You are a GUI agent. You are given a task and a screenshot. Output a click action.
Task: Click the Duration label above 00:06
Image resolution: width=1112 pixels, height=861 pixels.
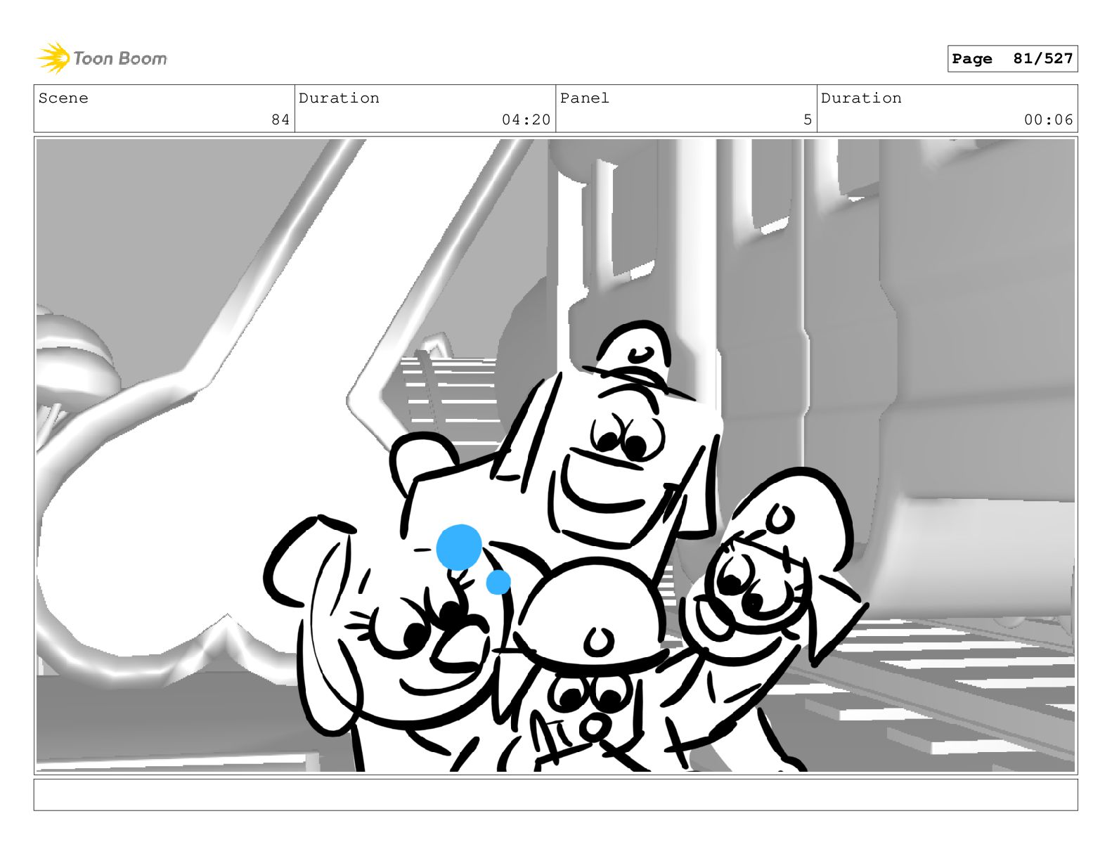click(861, 98)
